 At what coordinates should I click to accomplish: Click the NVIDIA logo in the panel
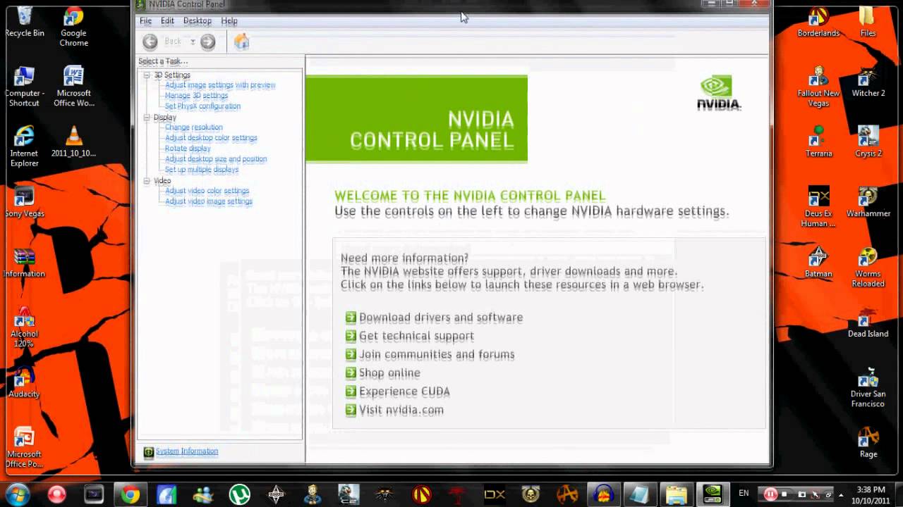click(719, 94)
